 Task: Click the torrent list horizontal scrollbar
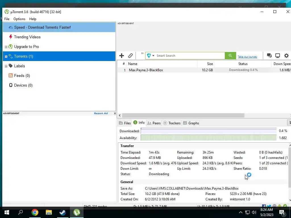click(x=183, y=115)
